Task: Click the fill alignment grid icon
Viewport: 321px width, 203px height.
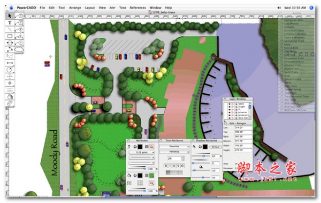Action: coord(140,183)
